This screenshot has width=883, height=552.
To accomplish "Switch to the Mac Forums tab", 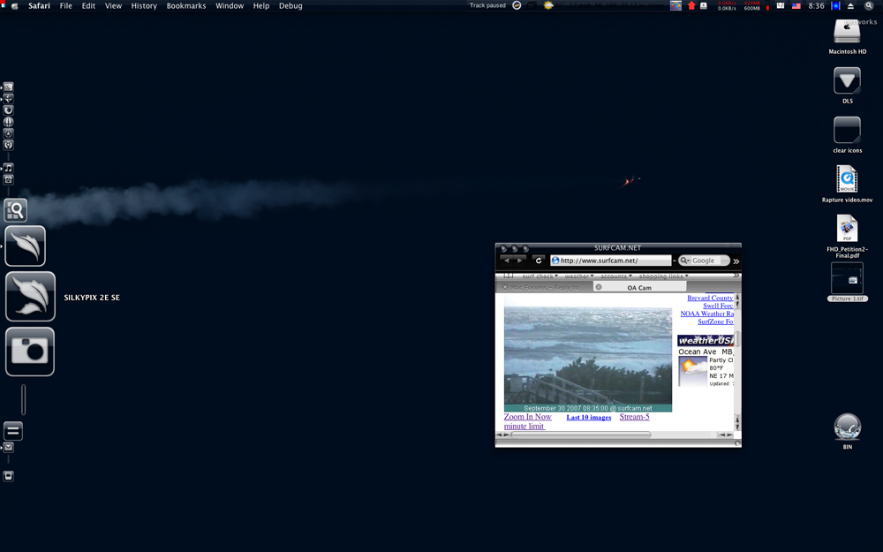I will (x=545, y=287).
